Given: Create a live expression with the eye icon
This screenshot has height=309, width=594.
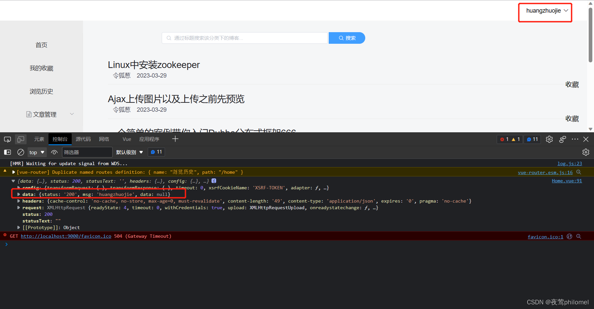Looking at the screenshot, I should click(x=54, y=152).
